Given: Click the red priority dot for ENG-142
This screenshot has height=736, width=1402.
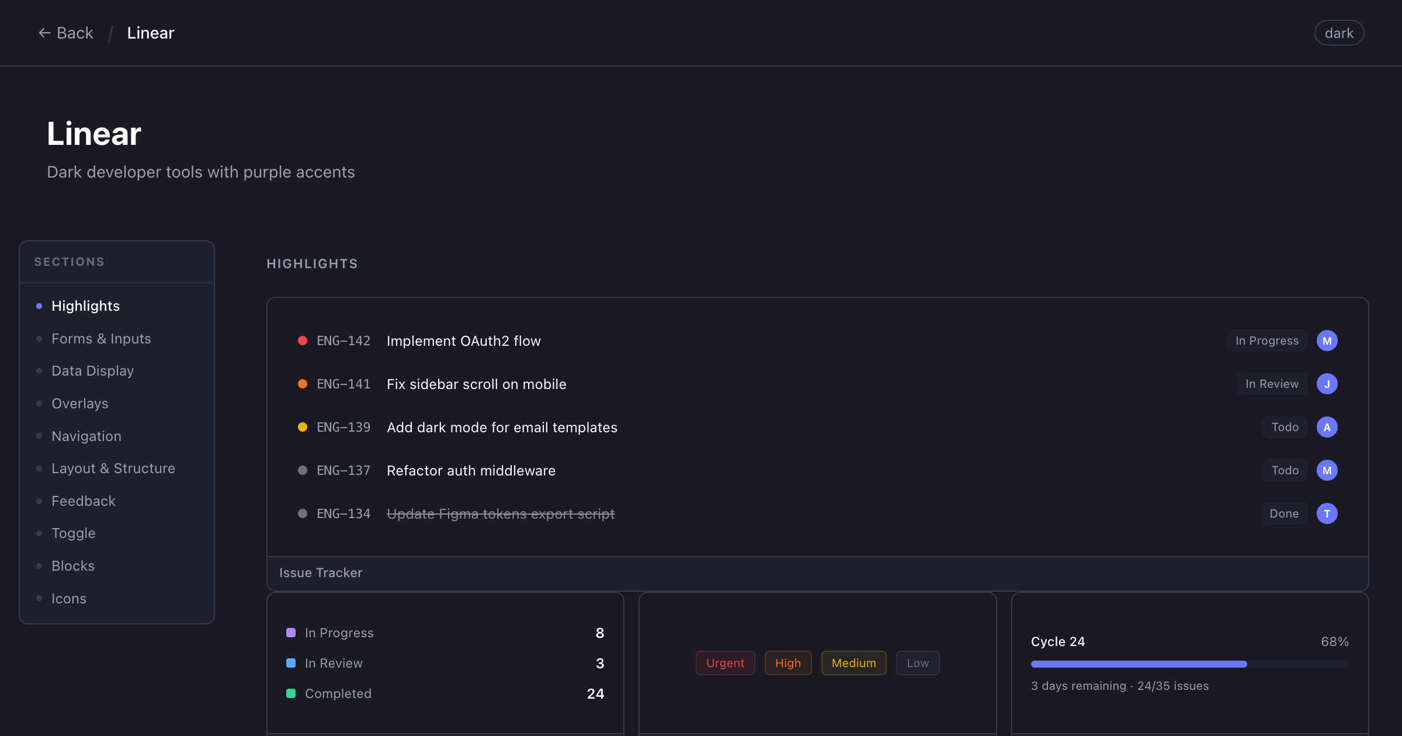Looking at the screenshot, I should 303,341.
